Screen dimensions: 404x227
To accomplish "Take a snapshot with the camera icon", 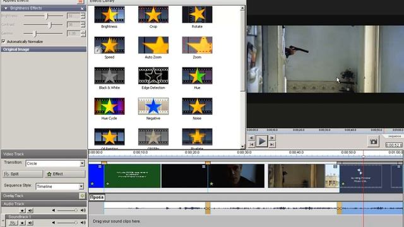I will point(373,141).
